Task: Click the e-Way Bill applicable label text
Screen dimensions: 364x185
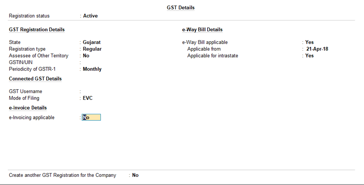Action: tap(205, 42)
